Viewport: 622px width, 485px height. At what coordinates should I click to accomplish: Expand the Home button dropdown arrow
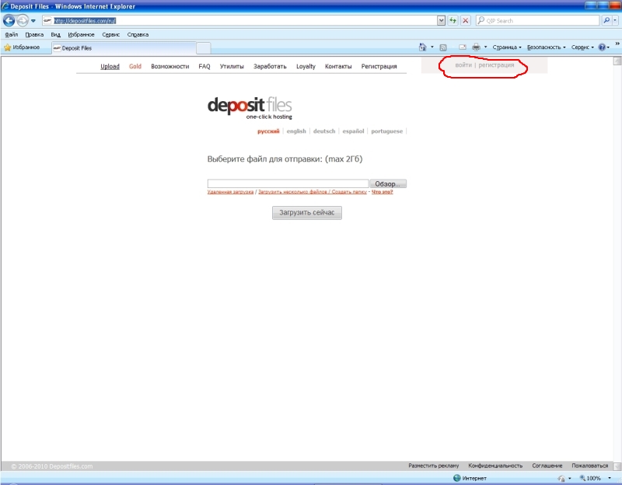pos(432,47)
